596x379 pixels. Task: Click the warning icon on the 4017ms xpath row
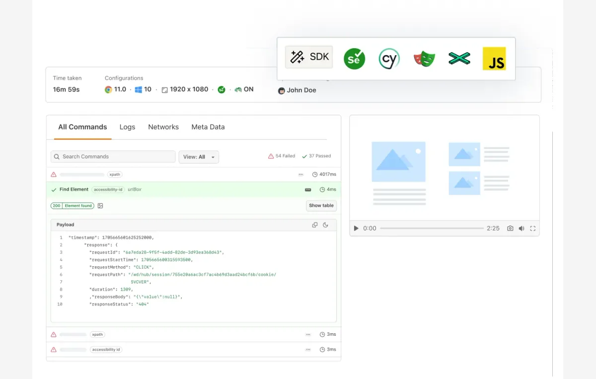[x=54, y=174]
